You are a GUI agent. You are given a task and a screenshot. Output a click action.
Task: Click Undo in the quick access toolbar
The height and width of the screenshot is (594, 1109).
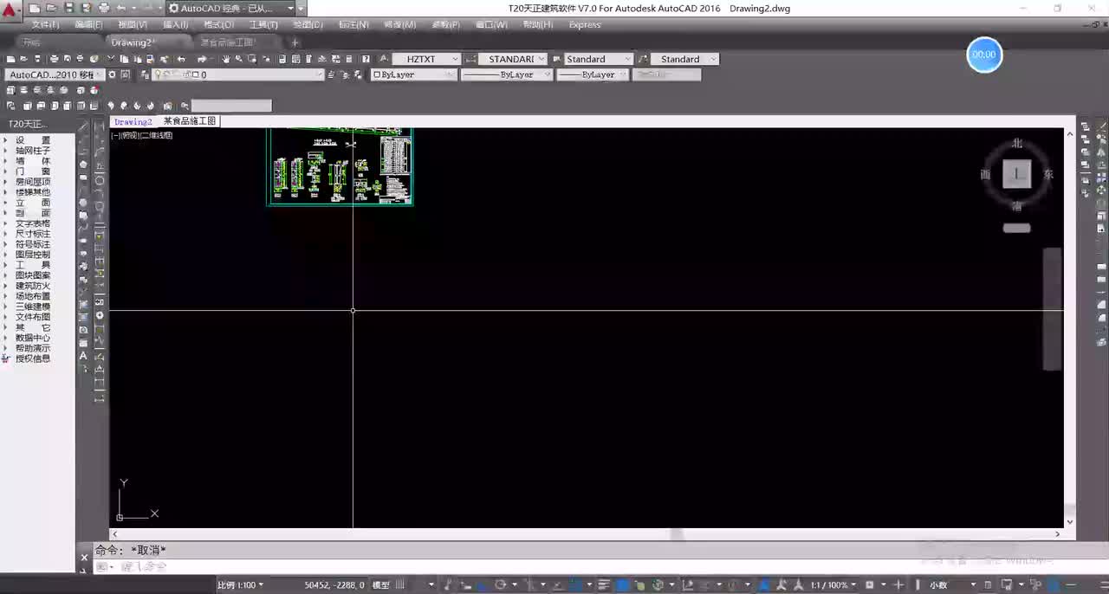click(121, 8)
